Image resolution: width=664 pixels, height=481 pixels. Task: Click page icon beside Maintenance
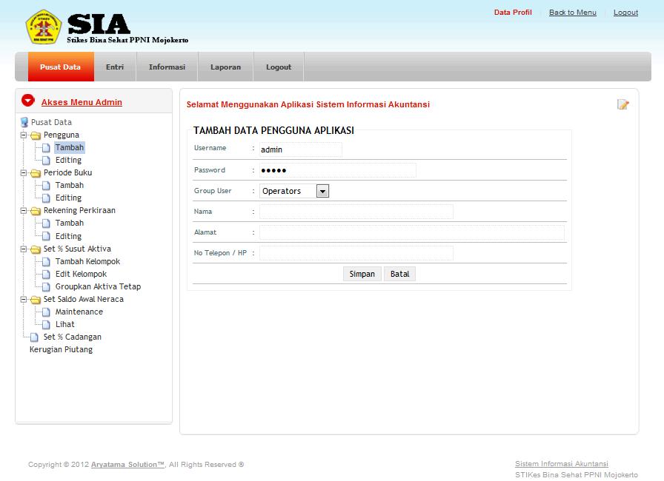pos(46,312)
